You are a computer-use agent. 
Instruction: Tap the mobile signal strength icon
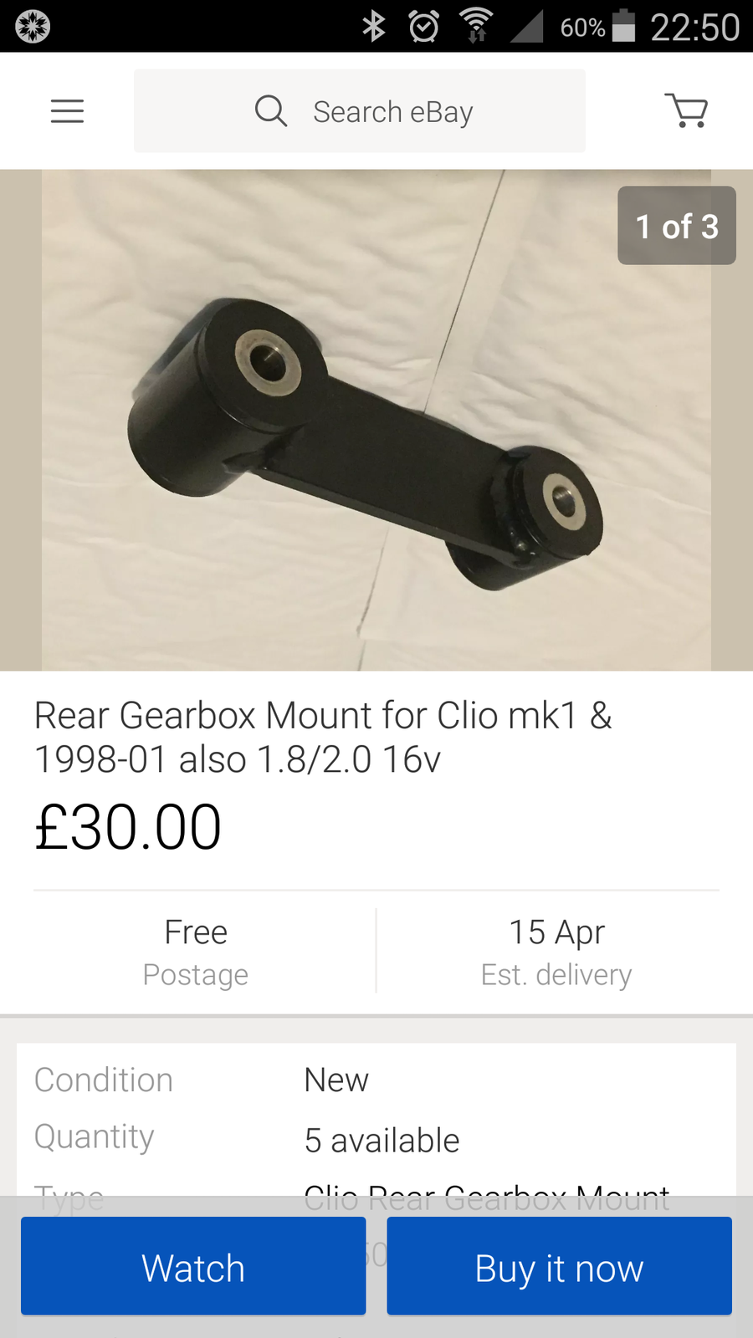coord(527,27)
